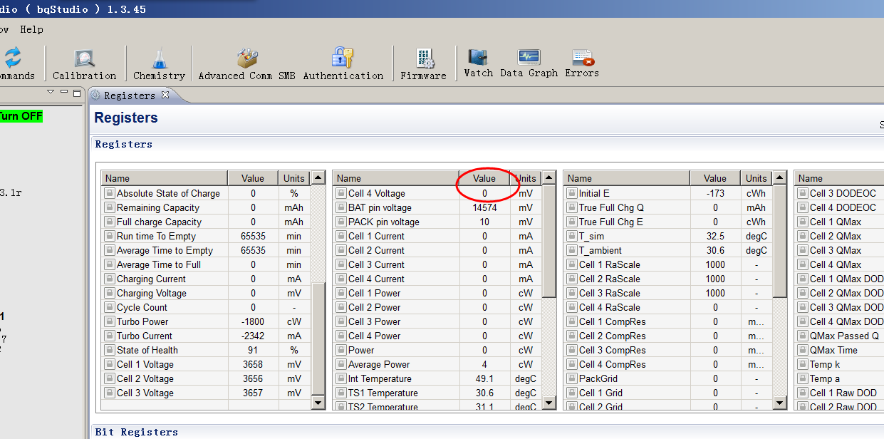
Task: Select the Cell 1 Voltage row
Action: 206,364
